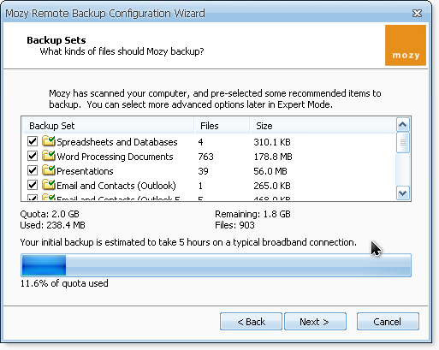The height and width of the screenshot is (350, 439).
Task: Sort by the Files column header
Action: [x=222, y=126]
